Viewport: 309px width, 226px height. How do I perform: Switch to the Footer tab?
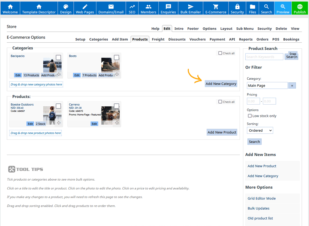tap(193, 29)
